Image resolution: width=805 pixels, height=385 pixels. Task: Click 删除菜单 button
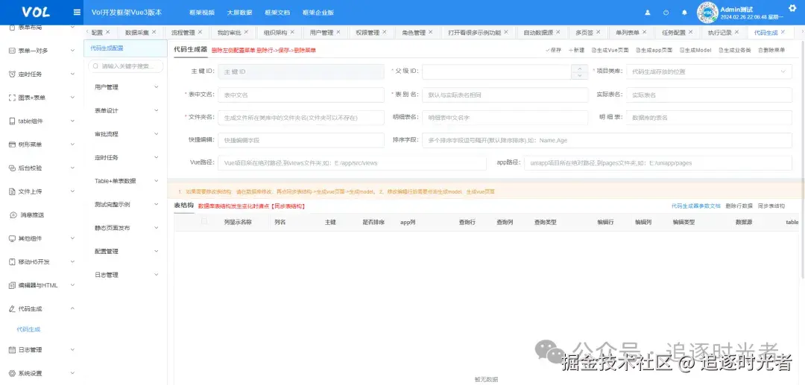(771, 50)
